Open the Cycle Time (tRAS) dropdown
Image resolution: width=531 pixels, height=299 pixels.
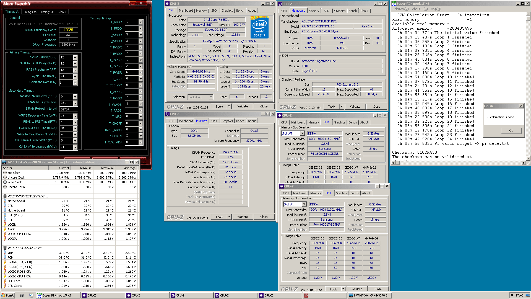tap(75, 76)
